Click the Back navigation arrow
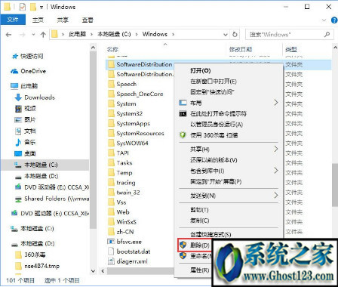The width and height of the screenshot is (338, 287). (9, 35)
